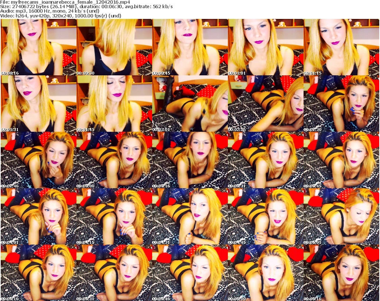Select the thumbnail stamped 00:04:31
Image resolution: width=380 pixels, height=301 pixels.
coord(190,217)
